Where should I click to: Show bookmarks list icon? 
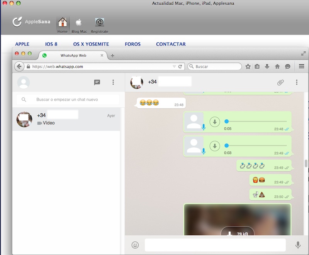(257, 66)
